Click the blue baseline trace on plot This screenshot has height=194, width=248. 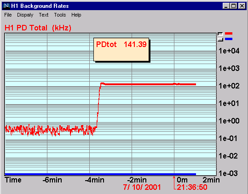[100, 174]
